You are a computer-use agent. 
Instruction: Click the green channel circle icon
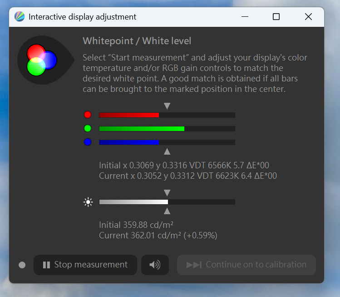pos(88,128)
